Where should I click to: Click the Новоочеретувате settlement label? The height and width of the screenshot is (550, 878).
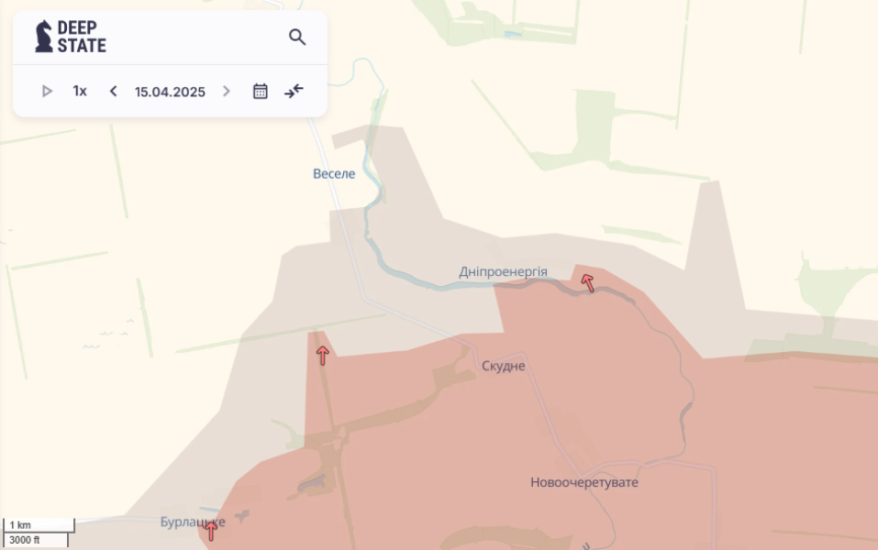pyautogui.click(x=583, y=482)
